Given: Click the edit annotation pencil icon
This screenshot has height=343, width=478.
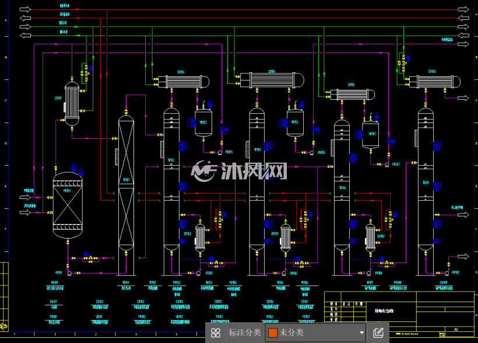Looking at the screenshot, I should [x=378, y=332].
